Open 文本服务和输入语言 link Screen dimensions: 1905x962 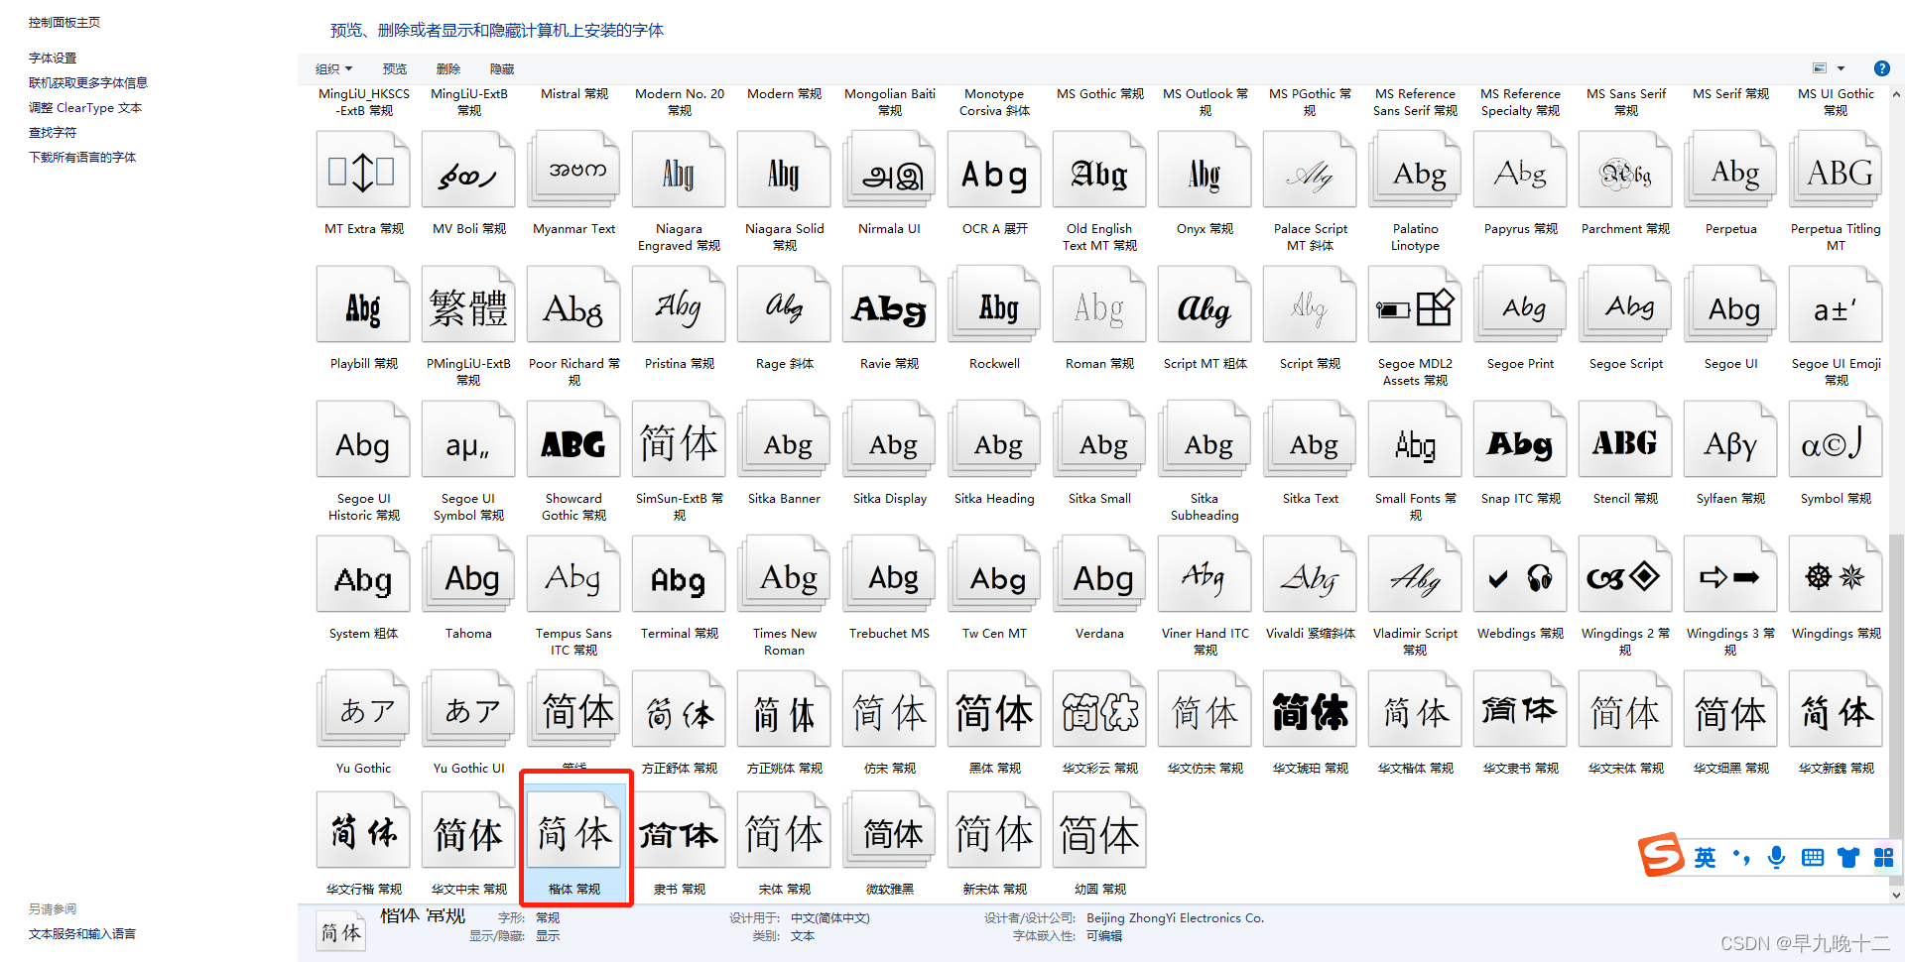point(82,933)
